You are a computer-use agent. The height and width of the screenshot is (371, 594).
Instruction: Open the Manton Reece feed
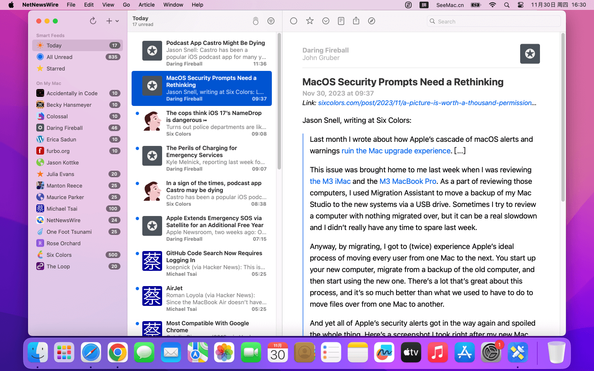coord(78,185)
